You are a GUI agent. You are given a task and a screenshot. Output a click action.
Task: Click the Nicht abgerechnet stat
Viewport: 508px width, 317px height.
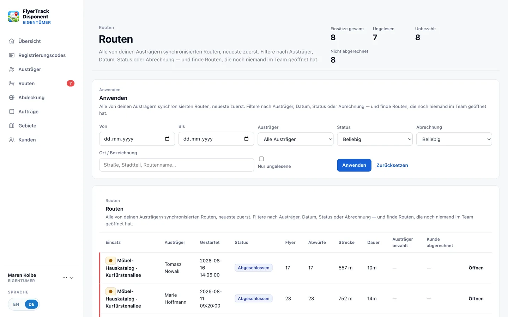tap(349, 56)
